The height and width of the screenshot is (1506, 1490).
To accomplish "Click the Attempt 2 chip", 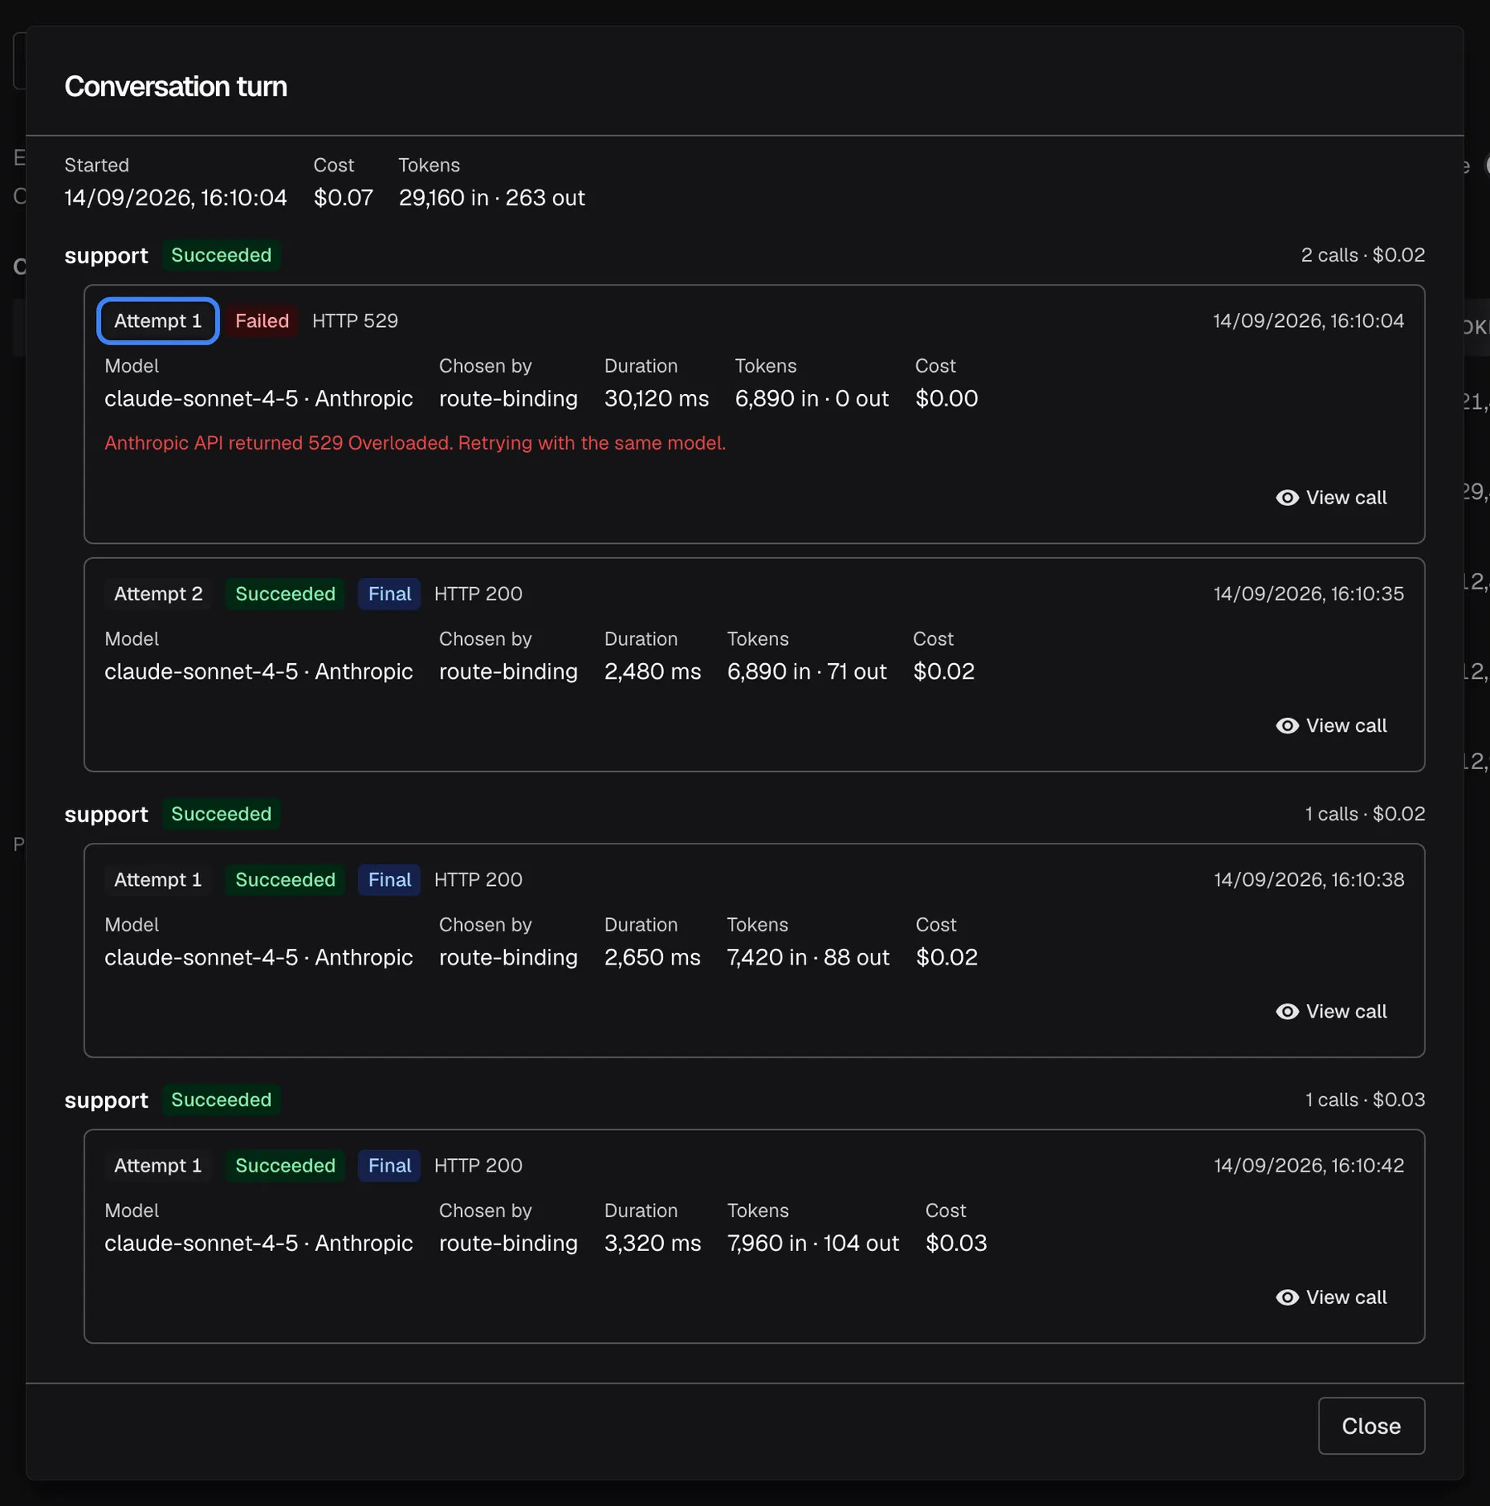I will 158,594.
